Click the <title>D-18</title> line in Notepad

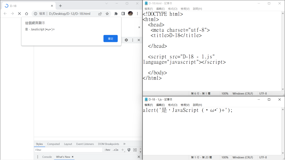(x=176, y=35)
